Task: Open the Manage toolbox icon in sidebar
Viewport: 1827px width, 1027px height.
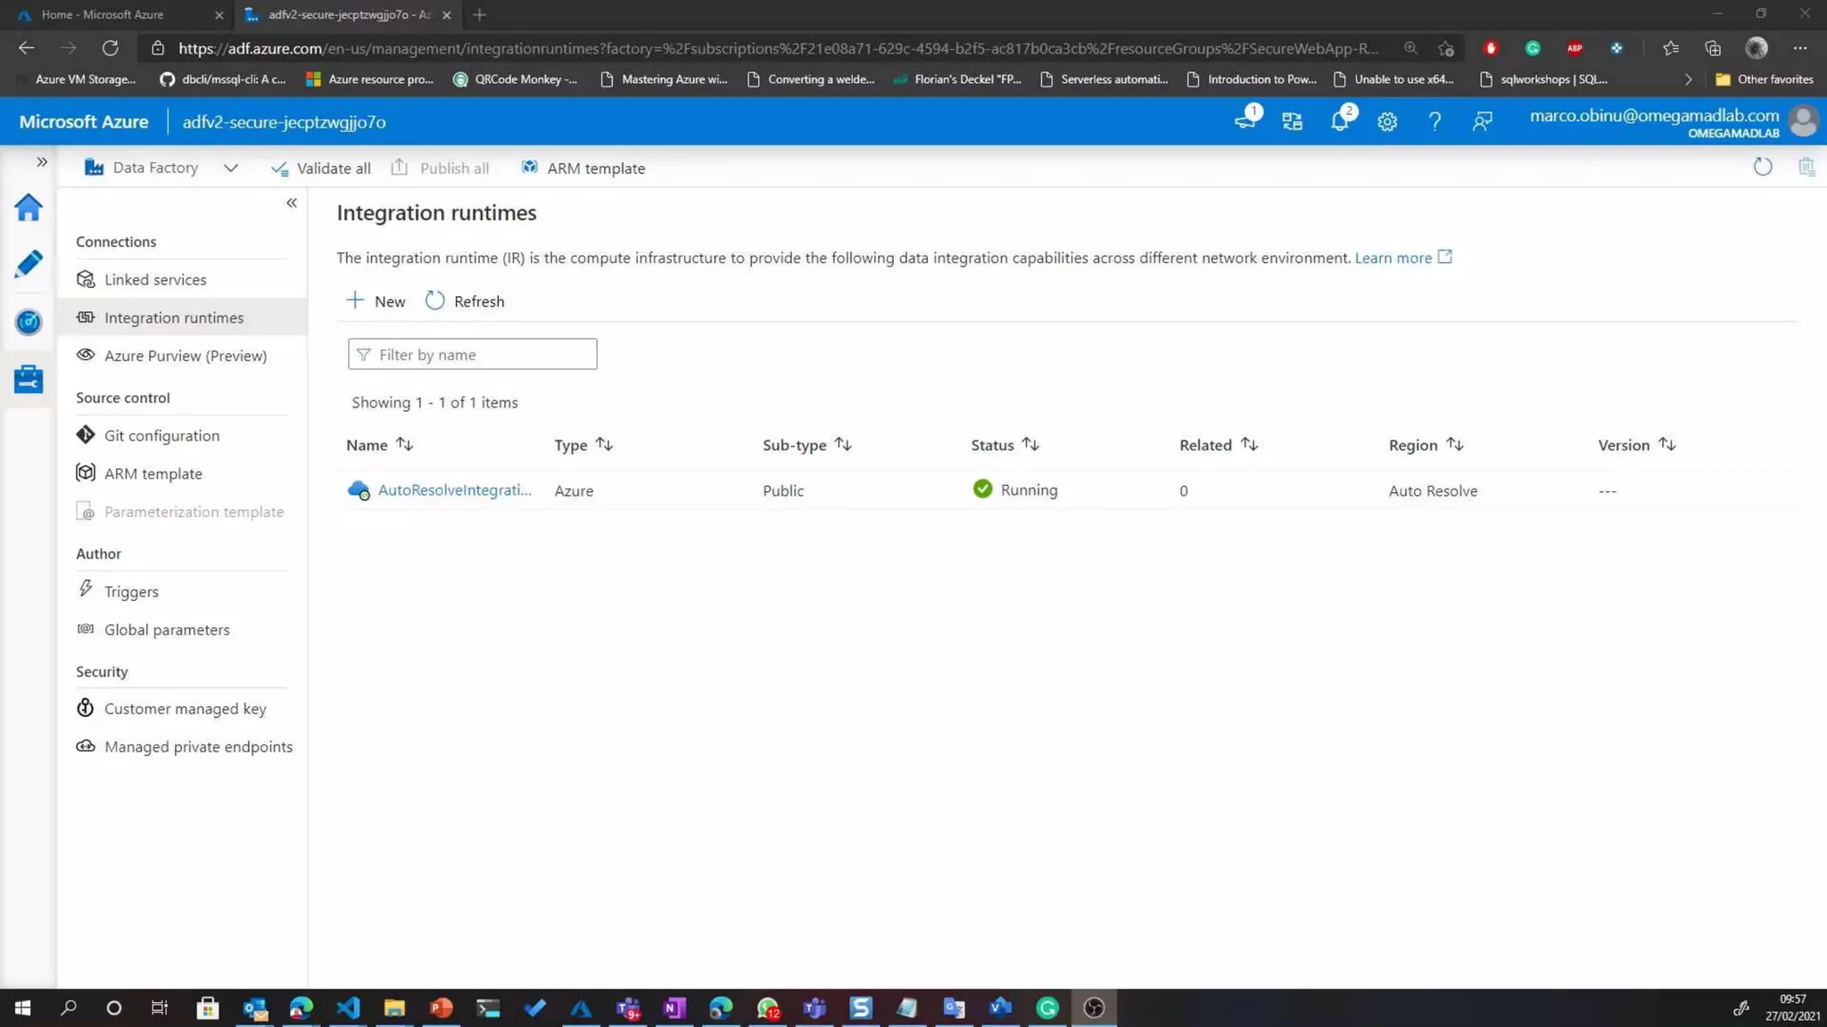Action: 29,380
